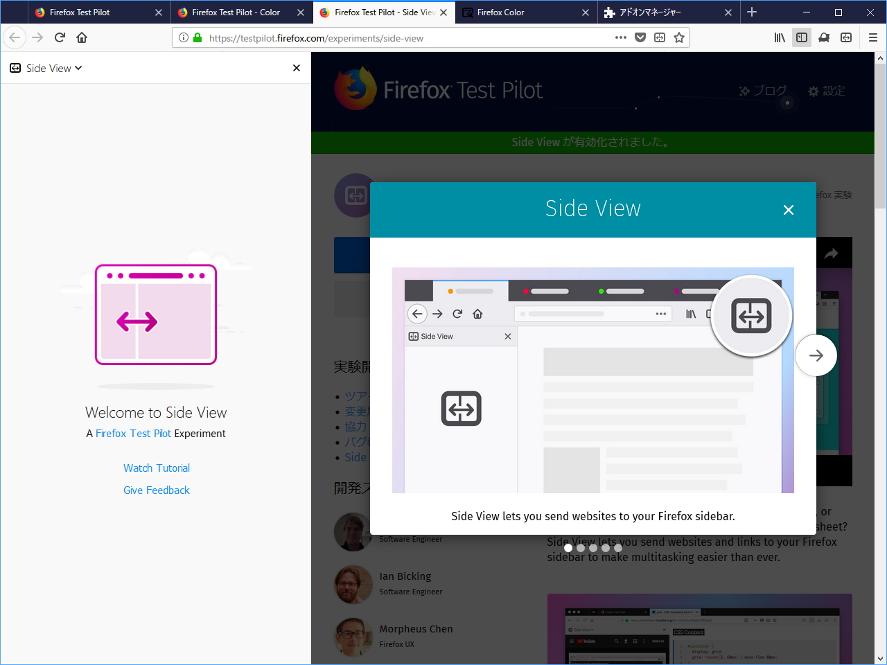Click the share arrow icon on page

pyautogui.click(x=832, y=254)
